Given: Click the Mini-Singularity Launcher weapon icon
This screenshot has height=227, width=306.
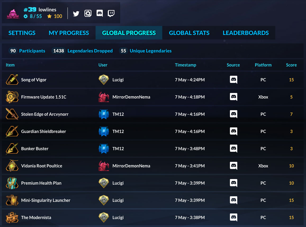Looking at the screenshot, I should [x=12, y=200].
